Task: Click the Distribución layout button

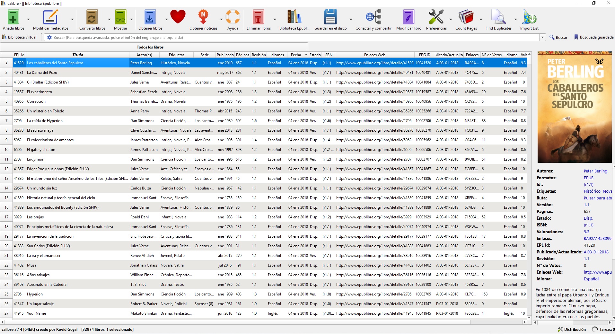Action: click(x=572, y=329)
